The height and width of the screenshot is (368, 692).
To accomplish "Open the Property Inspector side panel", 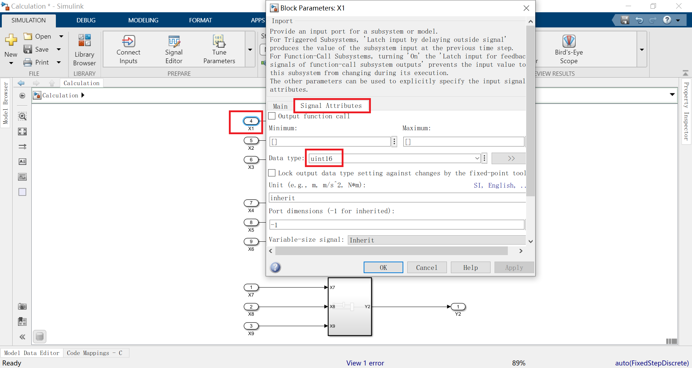I will 686,111.
